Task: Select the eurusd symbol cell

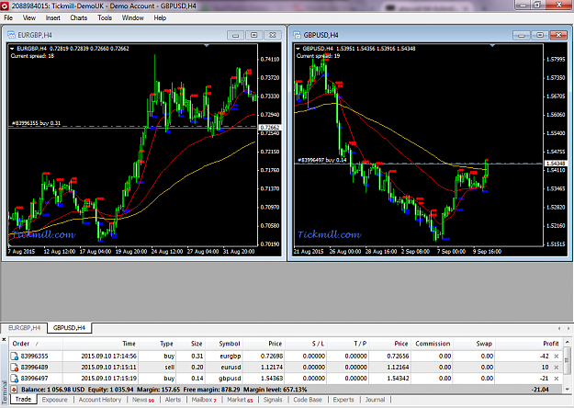Action: coord(224,367)
